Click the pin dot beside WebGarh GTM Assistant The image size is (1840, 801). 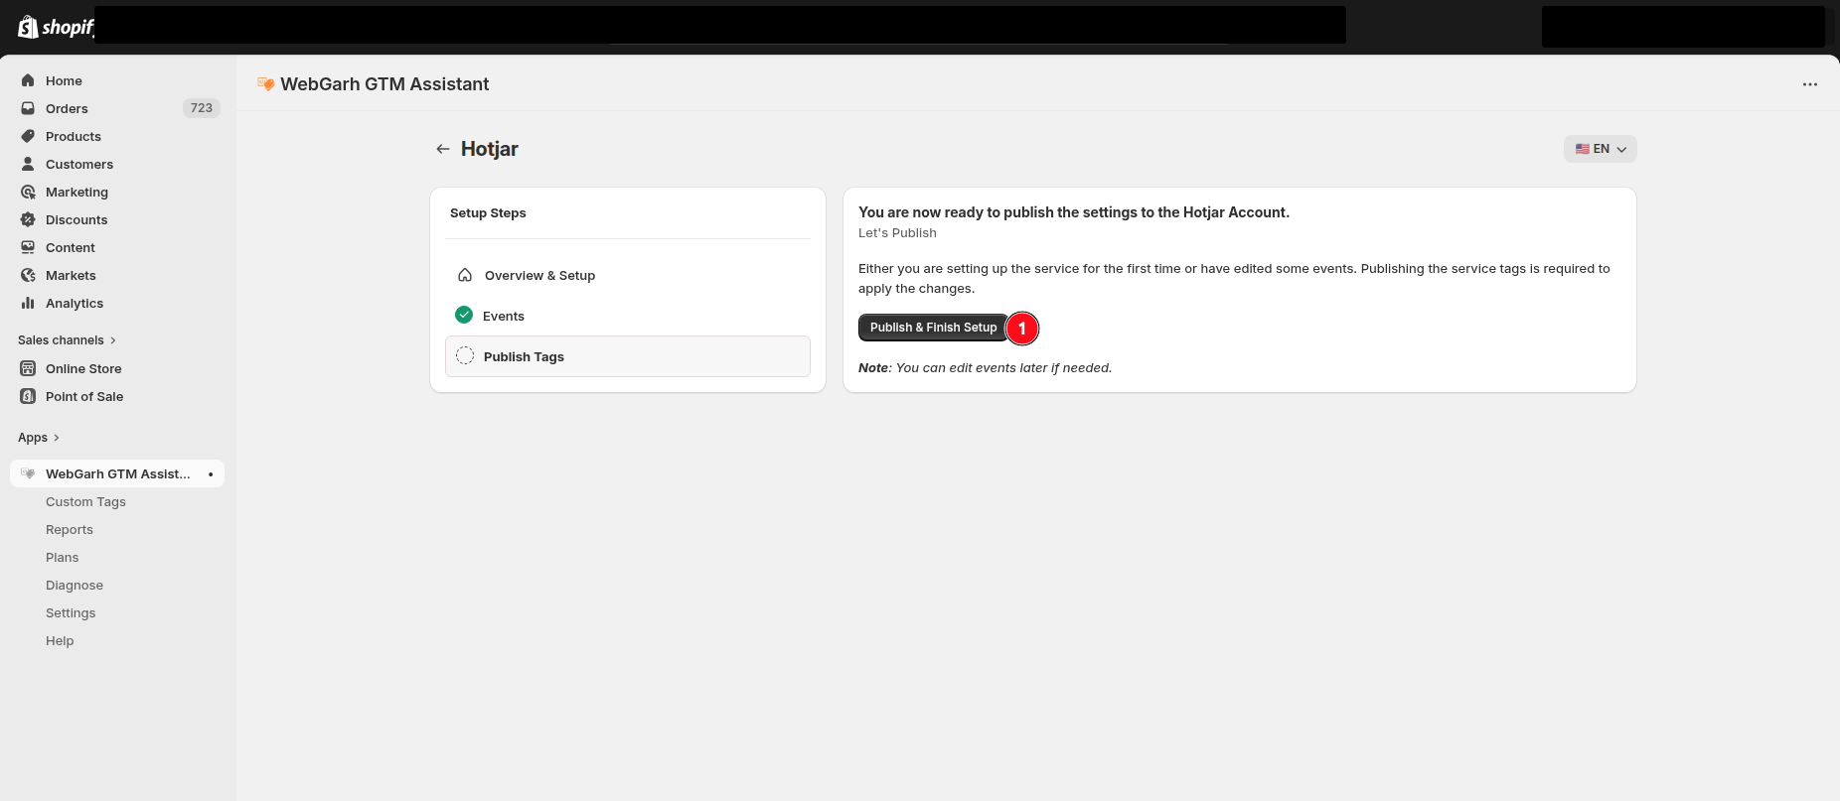(211, 474)
